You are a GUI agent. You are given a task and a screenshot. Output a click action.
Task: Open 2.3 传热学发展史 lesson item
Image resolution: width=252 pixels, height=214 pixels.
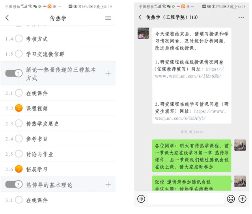pos(58,124)
